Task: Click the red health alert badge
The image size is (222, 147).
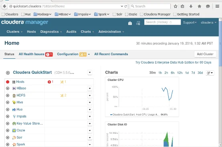Action: point(49,54)
